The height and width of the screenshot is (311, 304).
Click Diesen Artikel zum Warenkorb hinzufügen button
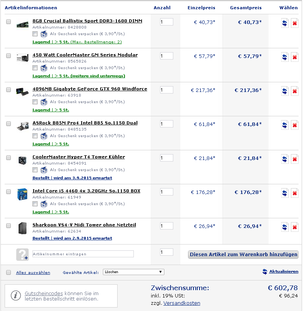click(243, 255)
